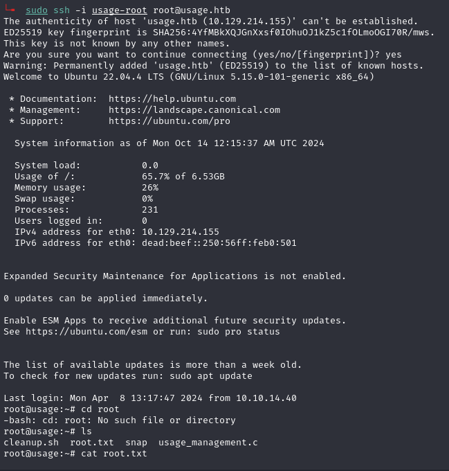The height and width of the screenshot is (471, 449).
Task: Click the IPv6 address for eth0
Action: 219,243
